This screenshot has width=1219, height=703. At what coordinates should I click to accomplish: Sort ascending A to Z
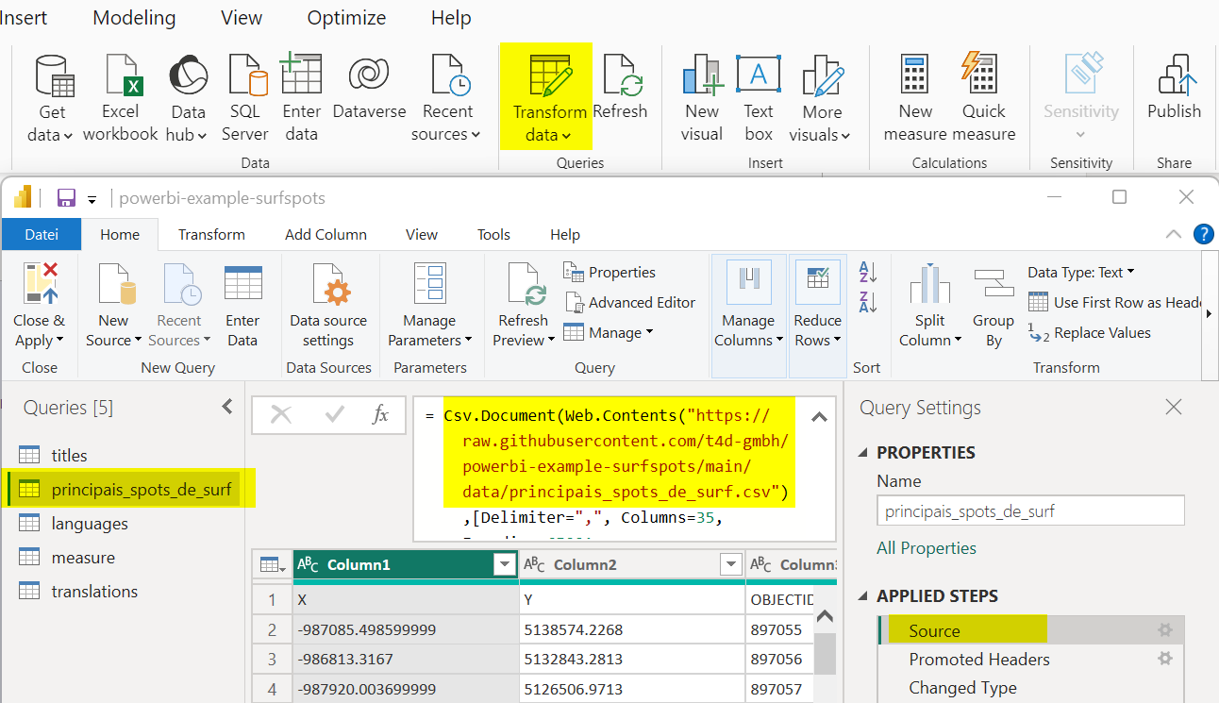coord(868,273)
